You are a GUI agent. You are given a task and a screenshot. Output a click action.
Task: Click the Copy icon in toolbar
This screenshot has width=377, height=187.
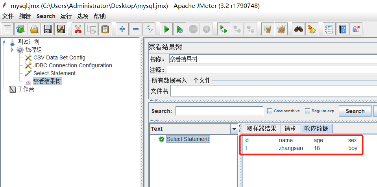(91, 30)
